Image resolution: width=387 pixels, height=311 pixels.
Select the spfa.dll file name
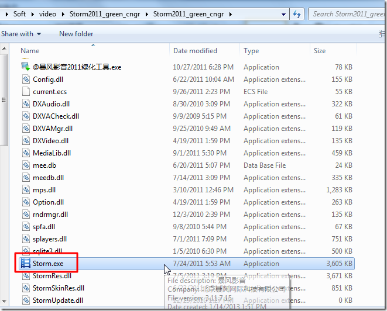pyautogui.click(x=44, y=227)
